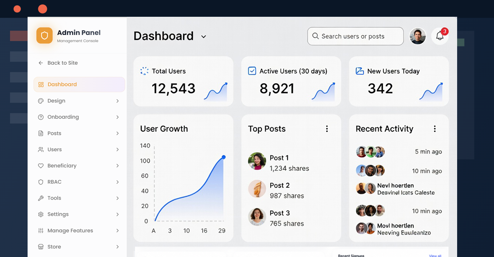Click the Onboarding question-mark icon
This screenshot has width=494, height=257.
(41, 117)
